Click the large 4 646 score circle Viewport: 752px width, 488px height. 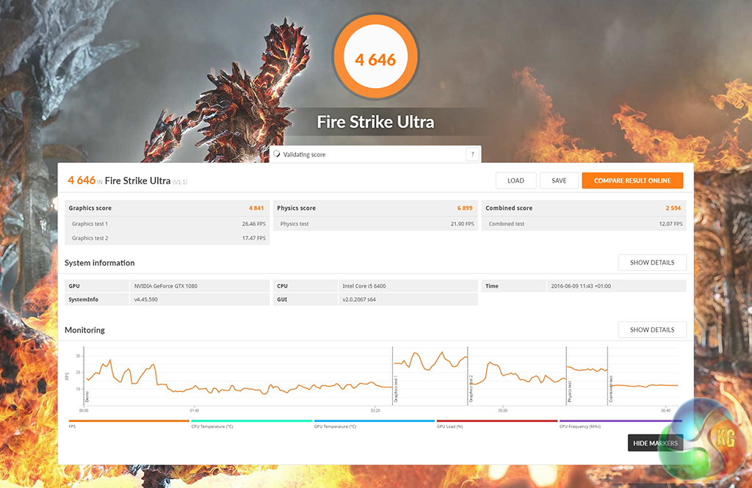375,57
